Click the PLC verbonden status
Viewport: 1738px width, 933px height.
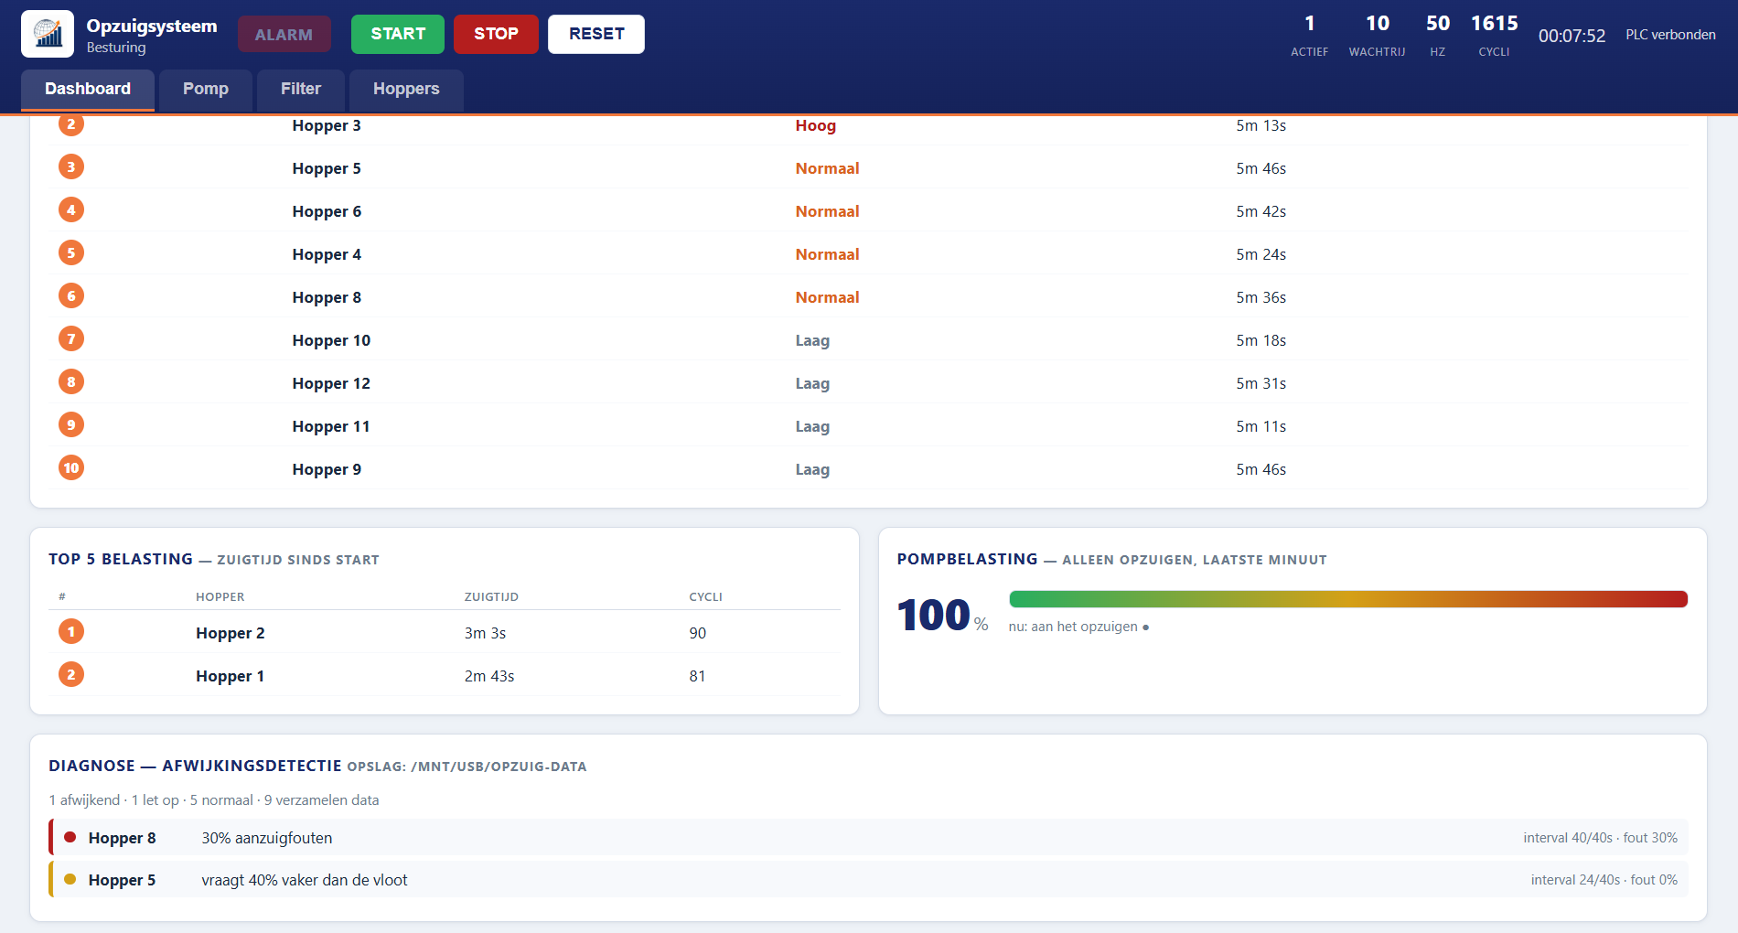tap(1670, 35)
